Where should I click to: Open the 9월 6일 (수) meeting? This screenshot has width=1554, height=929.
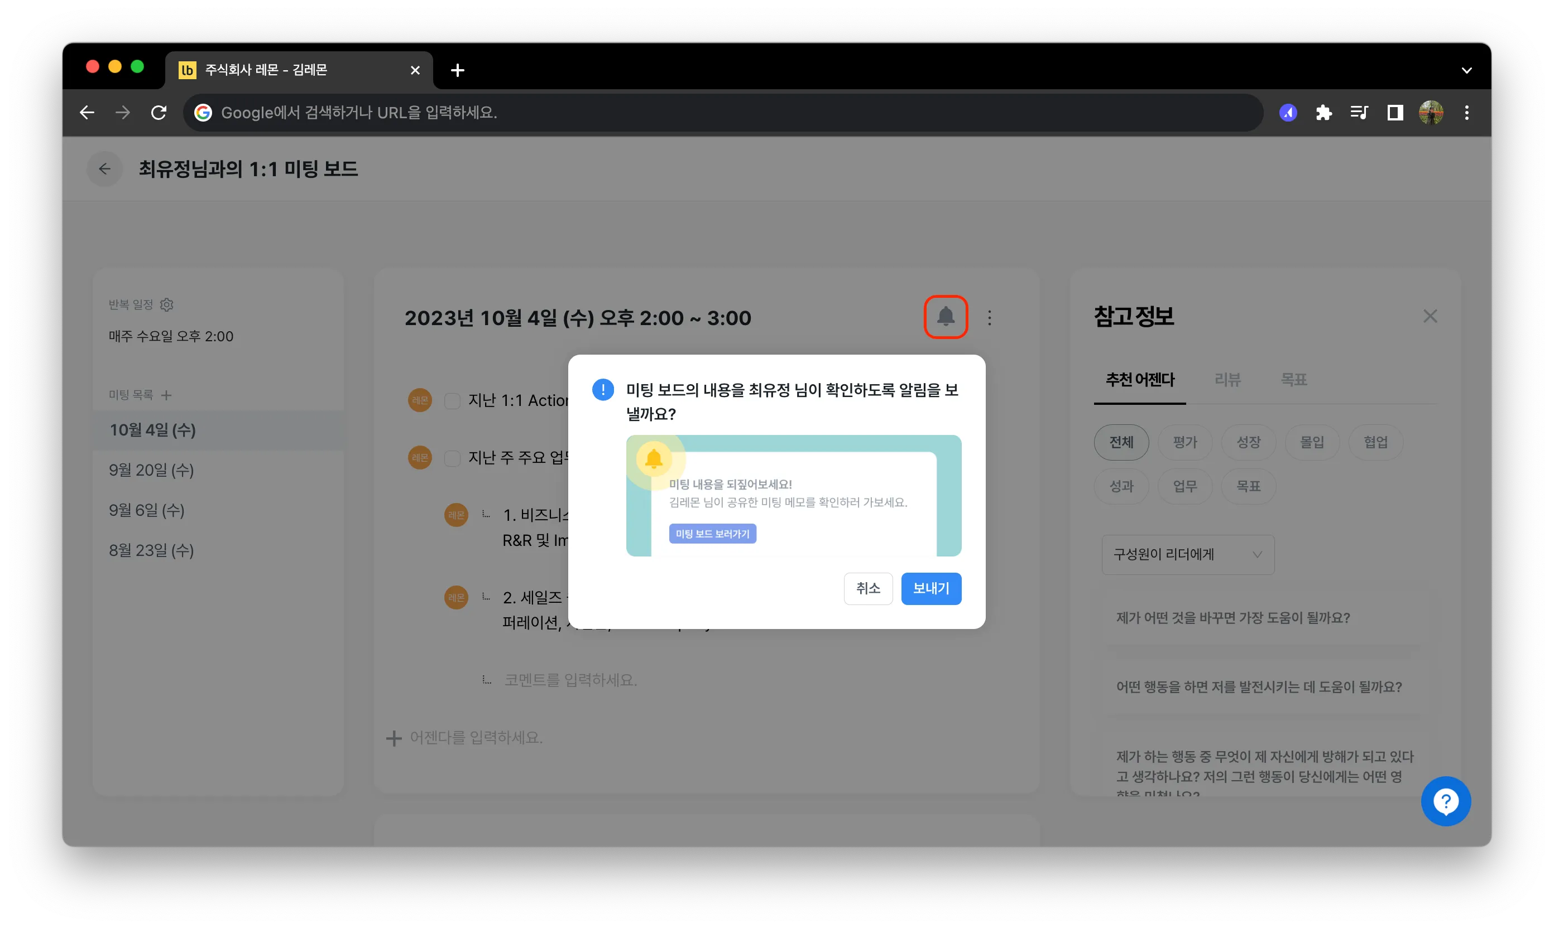tap(218, 510)
